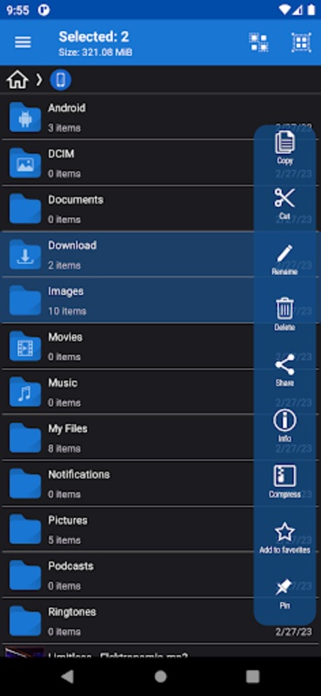Viewport: 321px width, 696px height.
Task: Open the device storage breadcrumb
Action: pyautogui.click(x=61, y=80)
